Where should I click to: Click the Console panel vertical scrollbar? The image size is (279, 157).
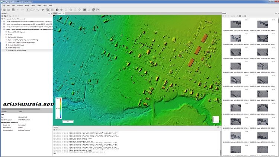point(219,142)
